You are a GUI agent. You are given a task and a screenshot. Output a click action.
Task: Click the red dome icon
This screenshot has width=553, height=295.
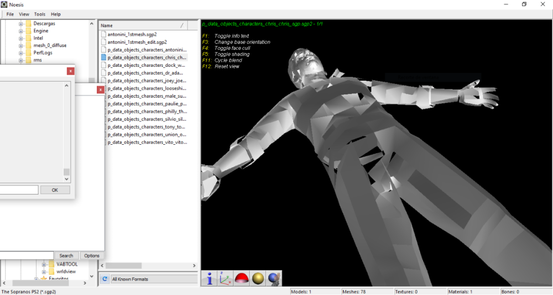pyautogui.click(x=241, y=278)
